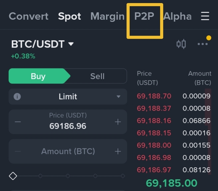Click the info icon beside Limit
218x191 pixels.
pos(17,97)
